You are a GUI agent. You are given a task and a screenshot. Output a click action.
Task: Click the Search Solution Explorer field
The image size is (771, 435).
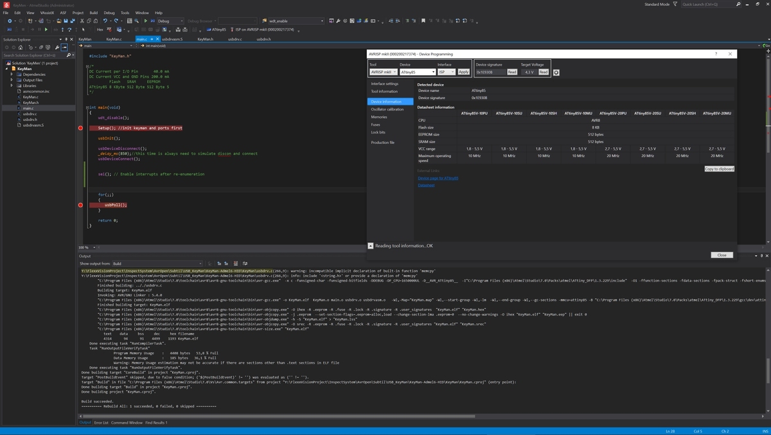pos(37,55)
